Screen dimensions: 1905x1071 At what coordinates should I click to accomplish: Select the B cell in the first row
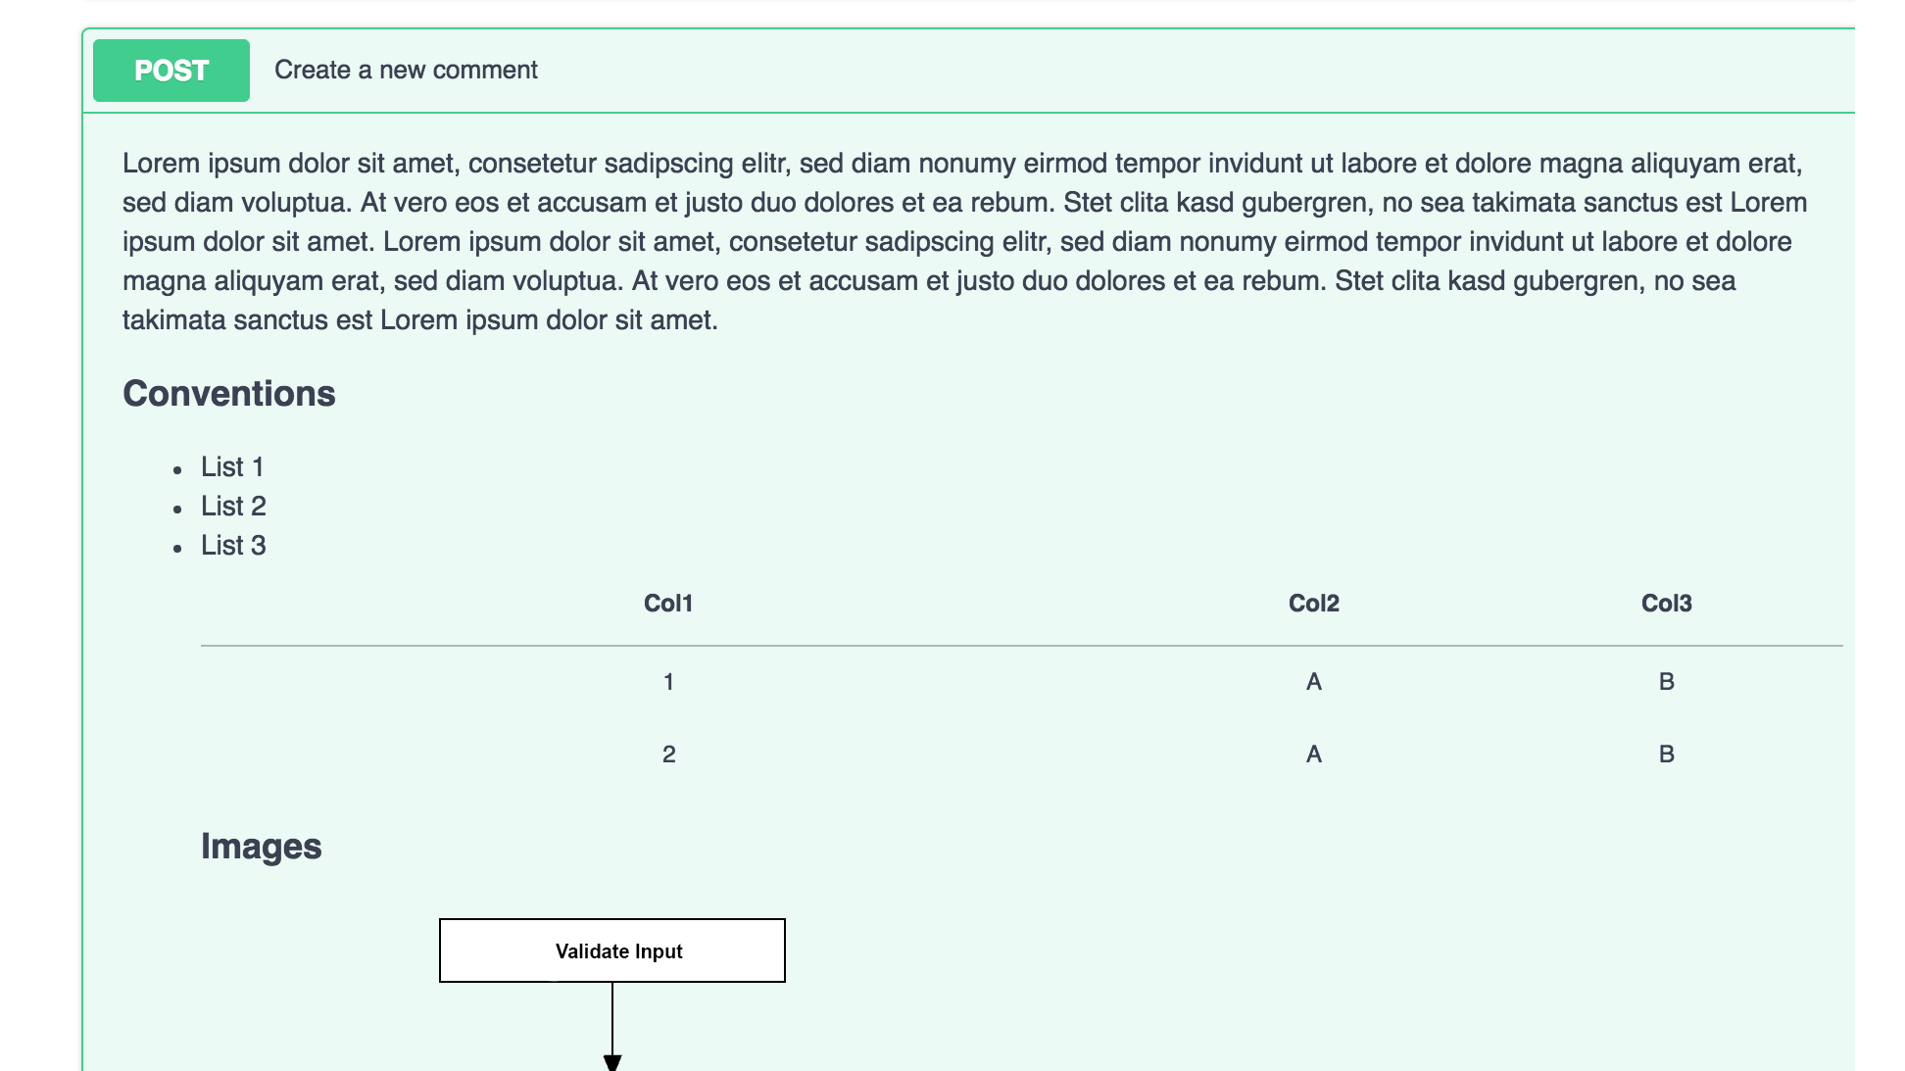pyautogui.click(x=1666, y=682)
